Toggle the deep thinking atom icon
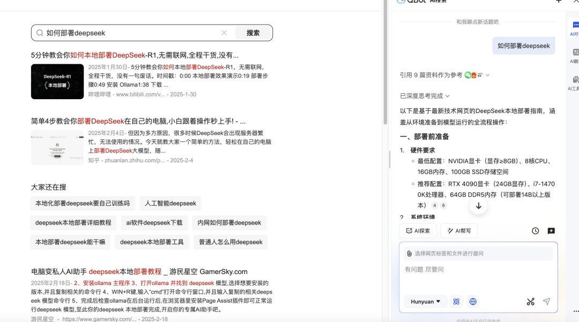Screen dimensions: 579x322 tap(456, 302)
